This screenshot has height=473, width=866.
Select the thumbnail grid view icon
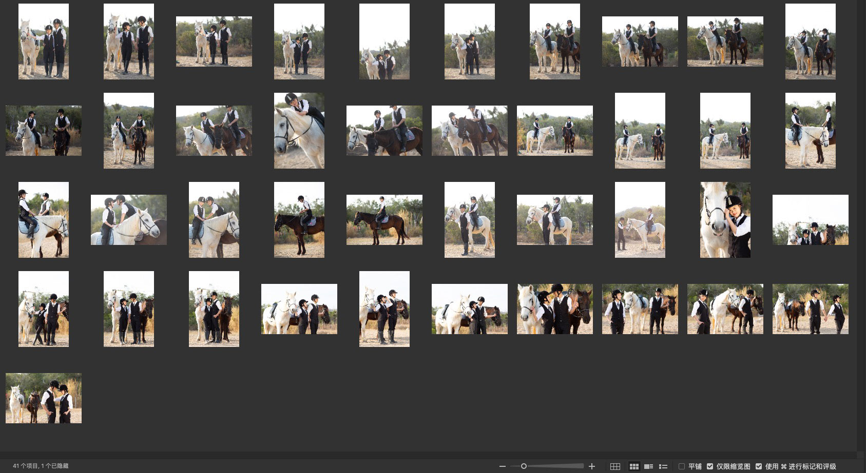(634, 466)
